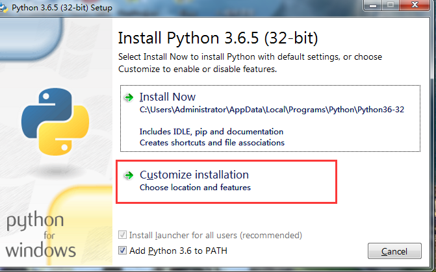Screen dimensions: 436x272
Task: Cancel the Python setup
Action: [394, 251]
